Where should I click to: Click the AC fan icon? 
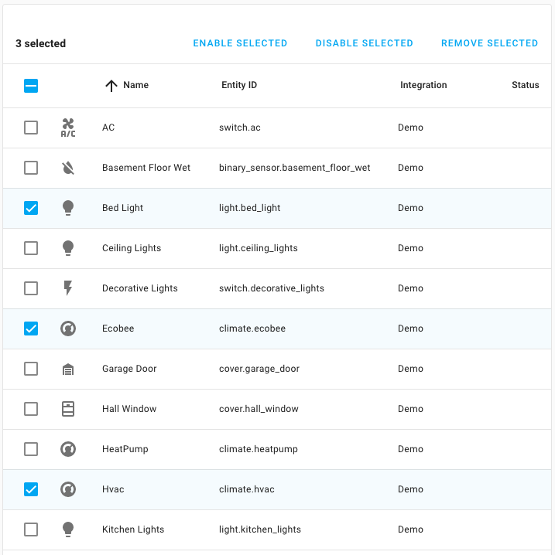pos(68,128)
